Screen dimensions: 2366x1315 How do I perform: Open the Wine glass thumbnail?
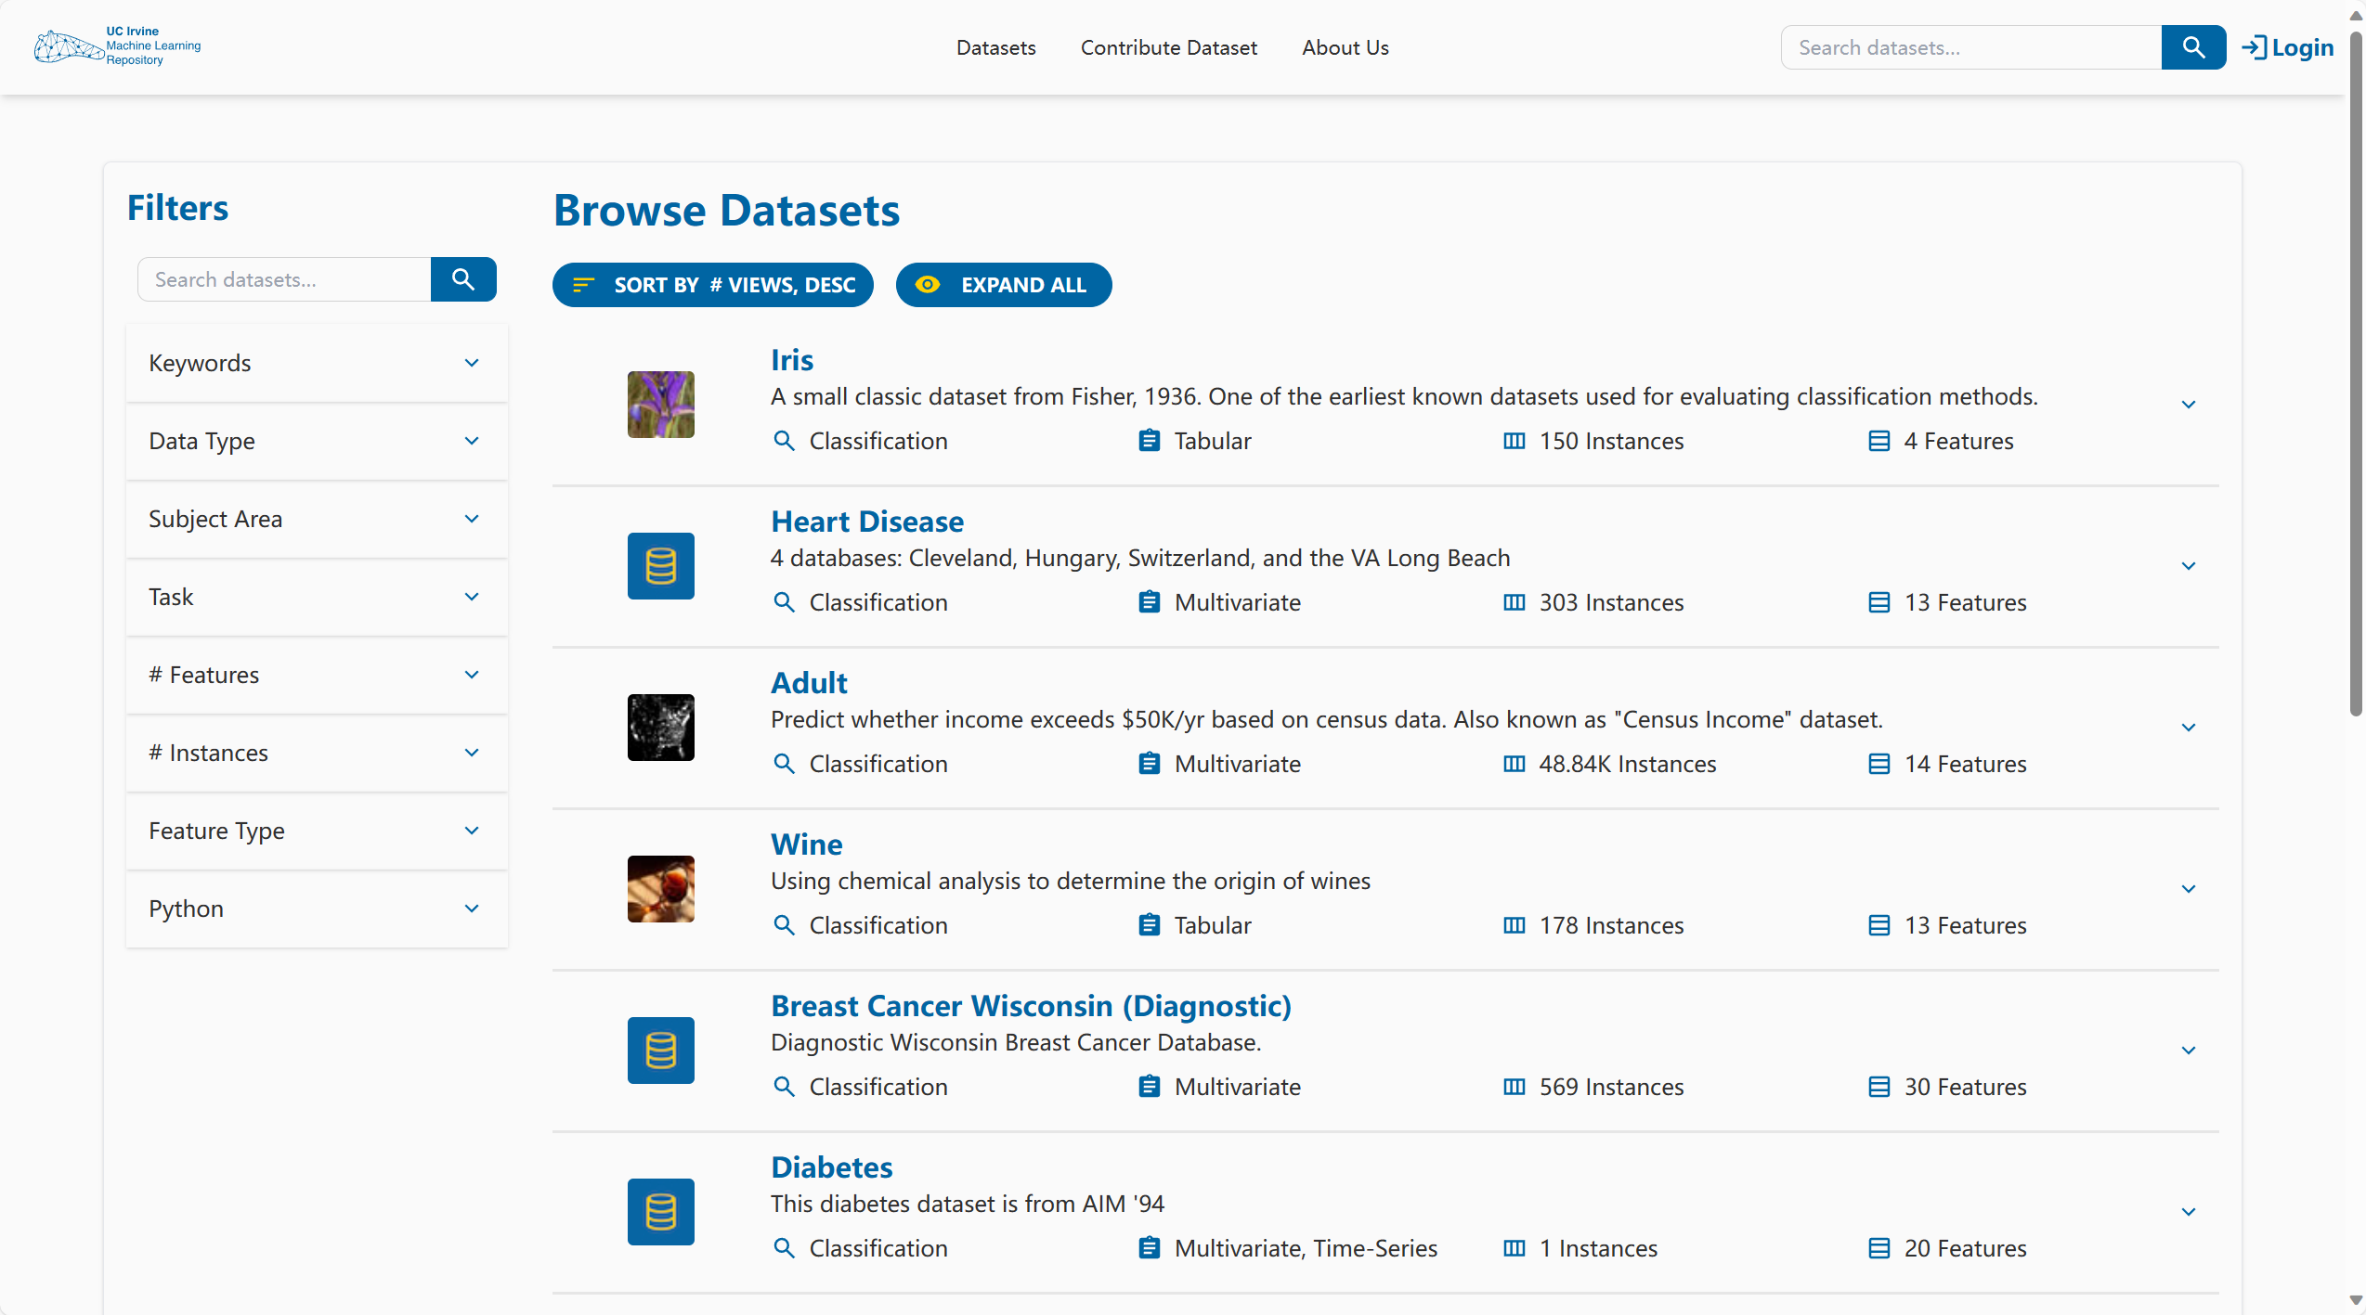click(660, 889)
